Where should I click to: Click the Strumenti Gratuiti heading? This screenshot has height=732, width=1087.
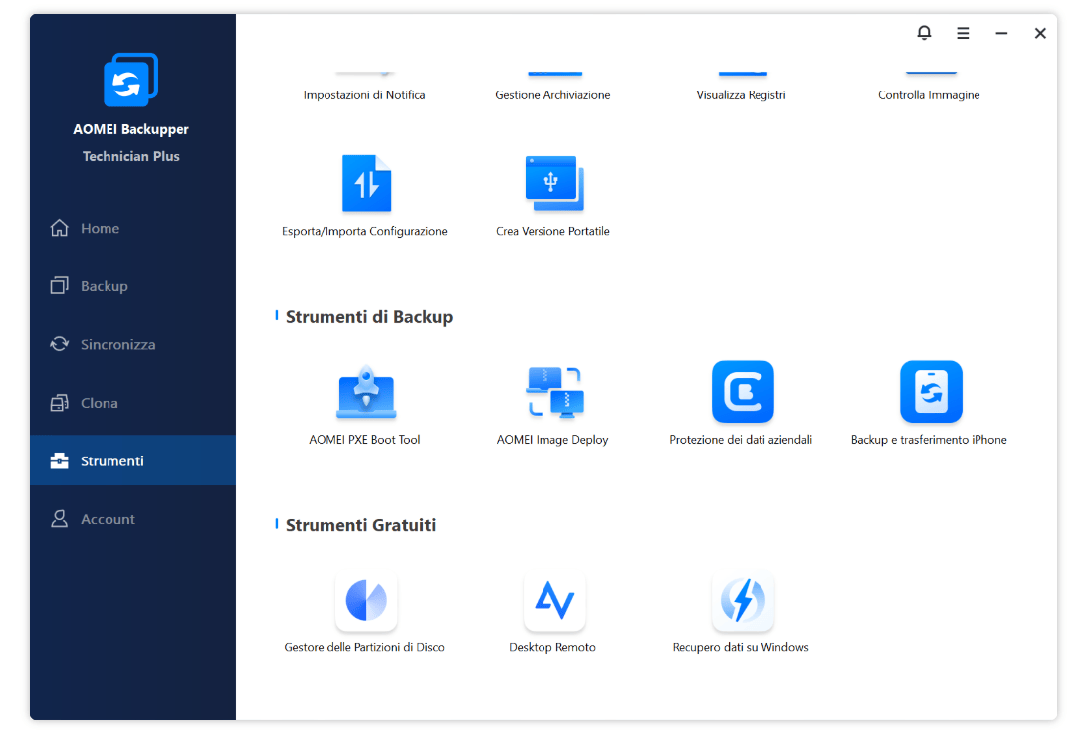(360, 525)
